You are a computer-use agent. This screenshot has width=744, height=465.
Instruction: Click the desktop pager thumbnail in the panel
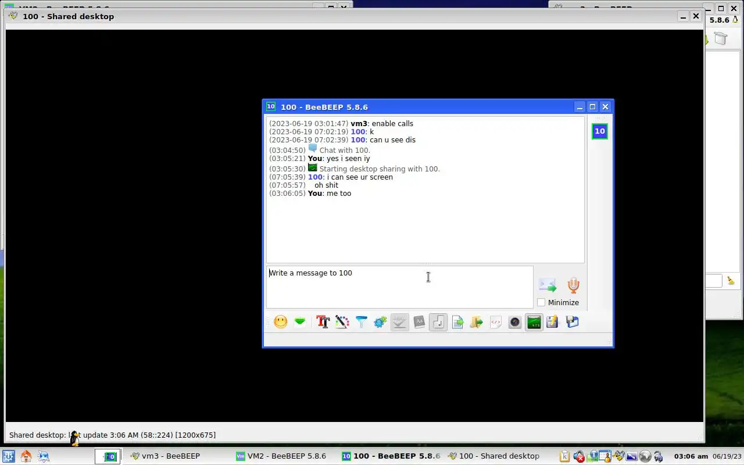[108, 456]
